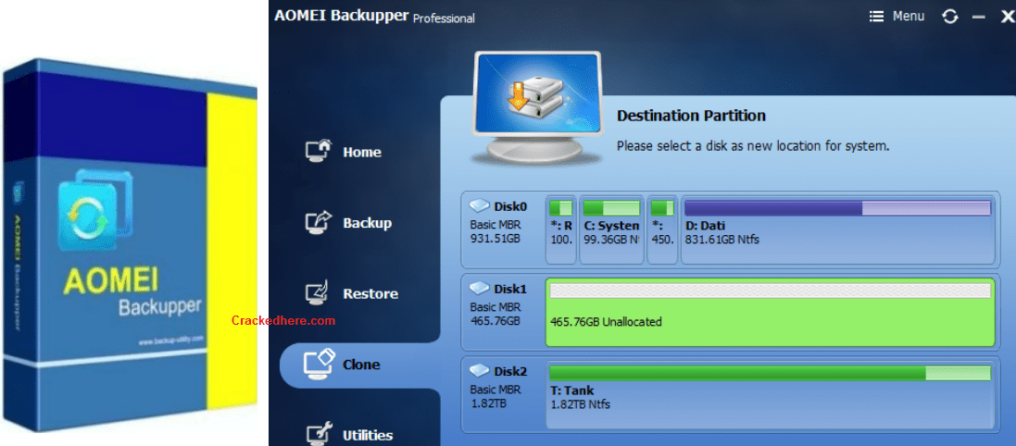
Task: Click the Utilities wrench icon
Action: point(319,433)
